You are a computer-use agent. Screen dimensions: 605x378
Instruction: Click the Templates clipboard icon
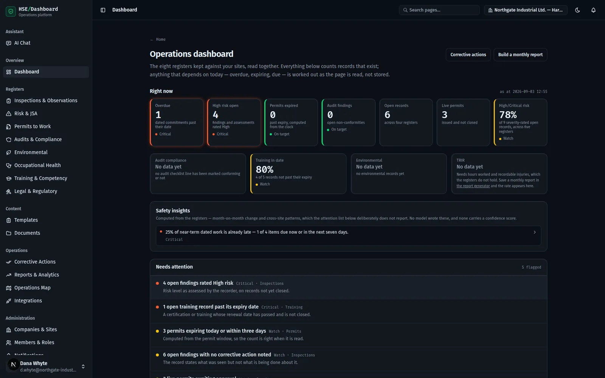coord(9,220)
